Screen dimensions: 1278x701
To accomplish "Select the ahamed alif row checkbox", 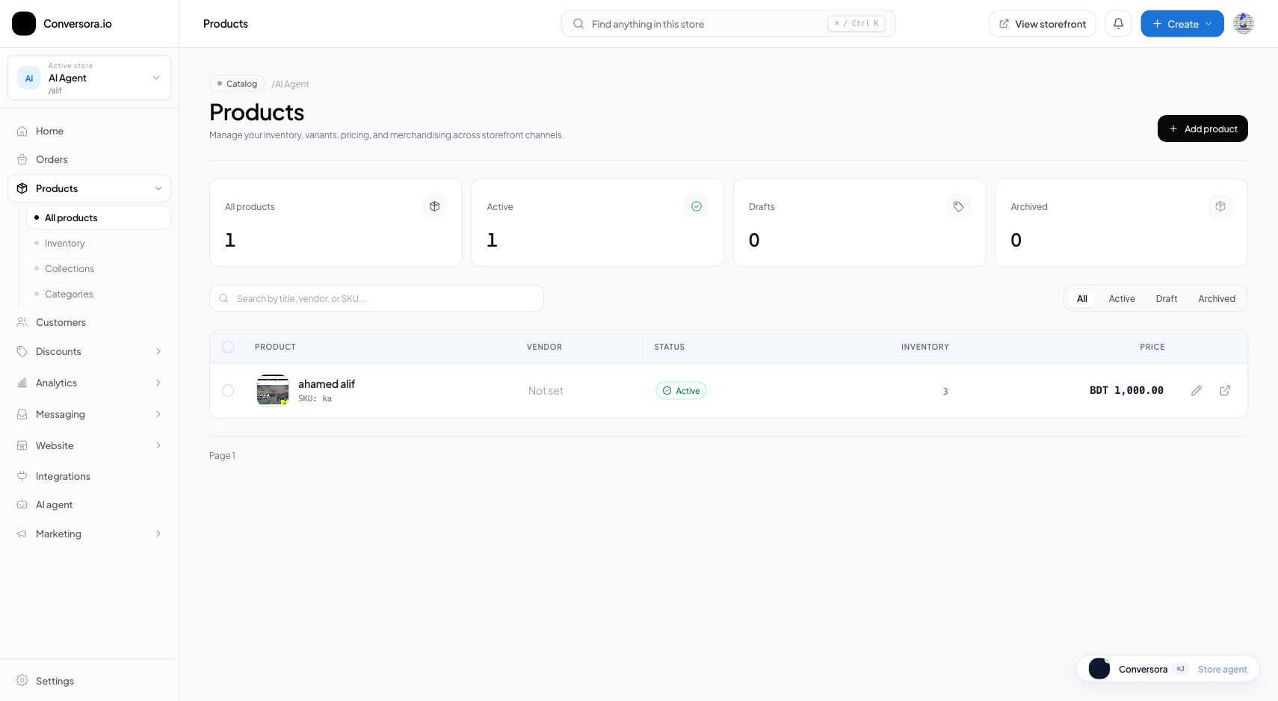I will pos(228,391).
